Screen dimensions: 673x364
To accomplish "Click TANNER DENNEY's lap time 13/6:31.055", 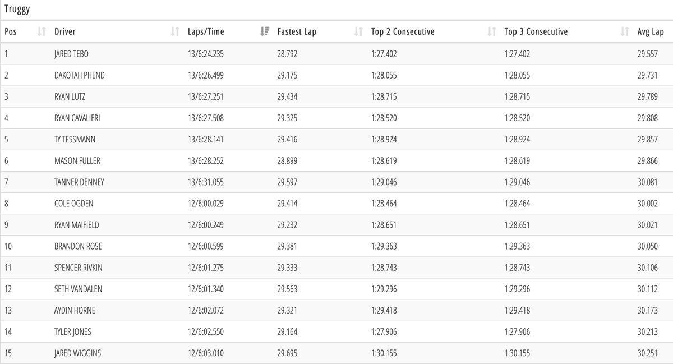I will coord(206,182).
